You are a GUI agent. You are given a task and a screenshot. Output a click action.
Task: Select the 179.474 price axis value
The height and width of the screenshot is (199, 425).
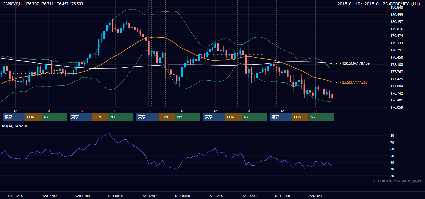click(397, 36)
